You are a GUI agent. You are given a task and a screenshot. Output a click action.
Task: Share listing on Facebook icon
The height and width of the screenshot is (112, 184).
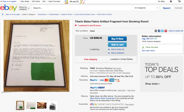[x=159, y=31]
